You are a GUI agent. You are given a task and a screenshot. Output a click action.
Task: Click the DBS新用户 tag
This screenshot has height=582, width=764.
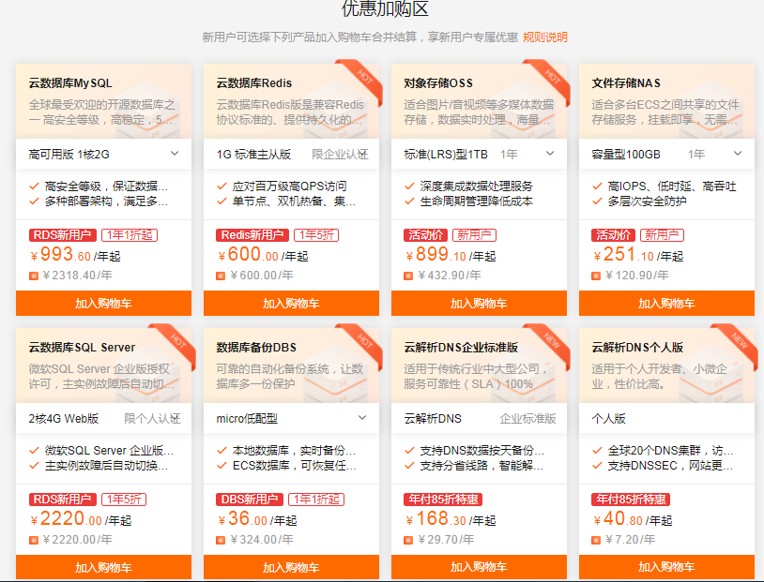[250, 500]
